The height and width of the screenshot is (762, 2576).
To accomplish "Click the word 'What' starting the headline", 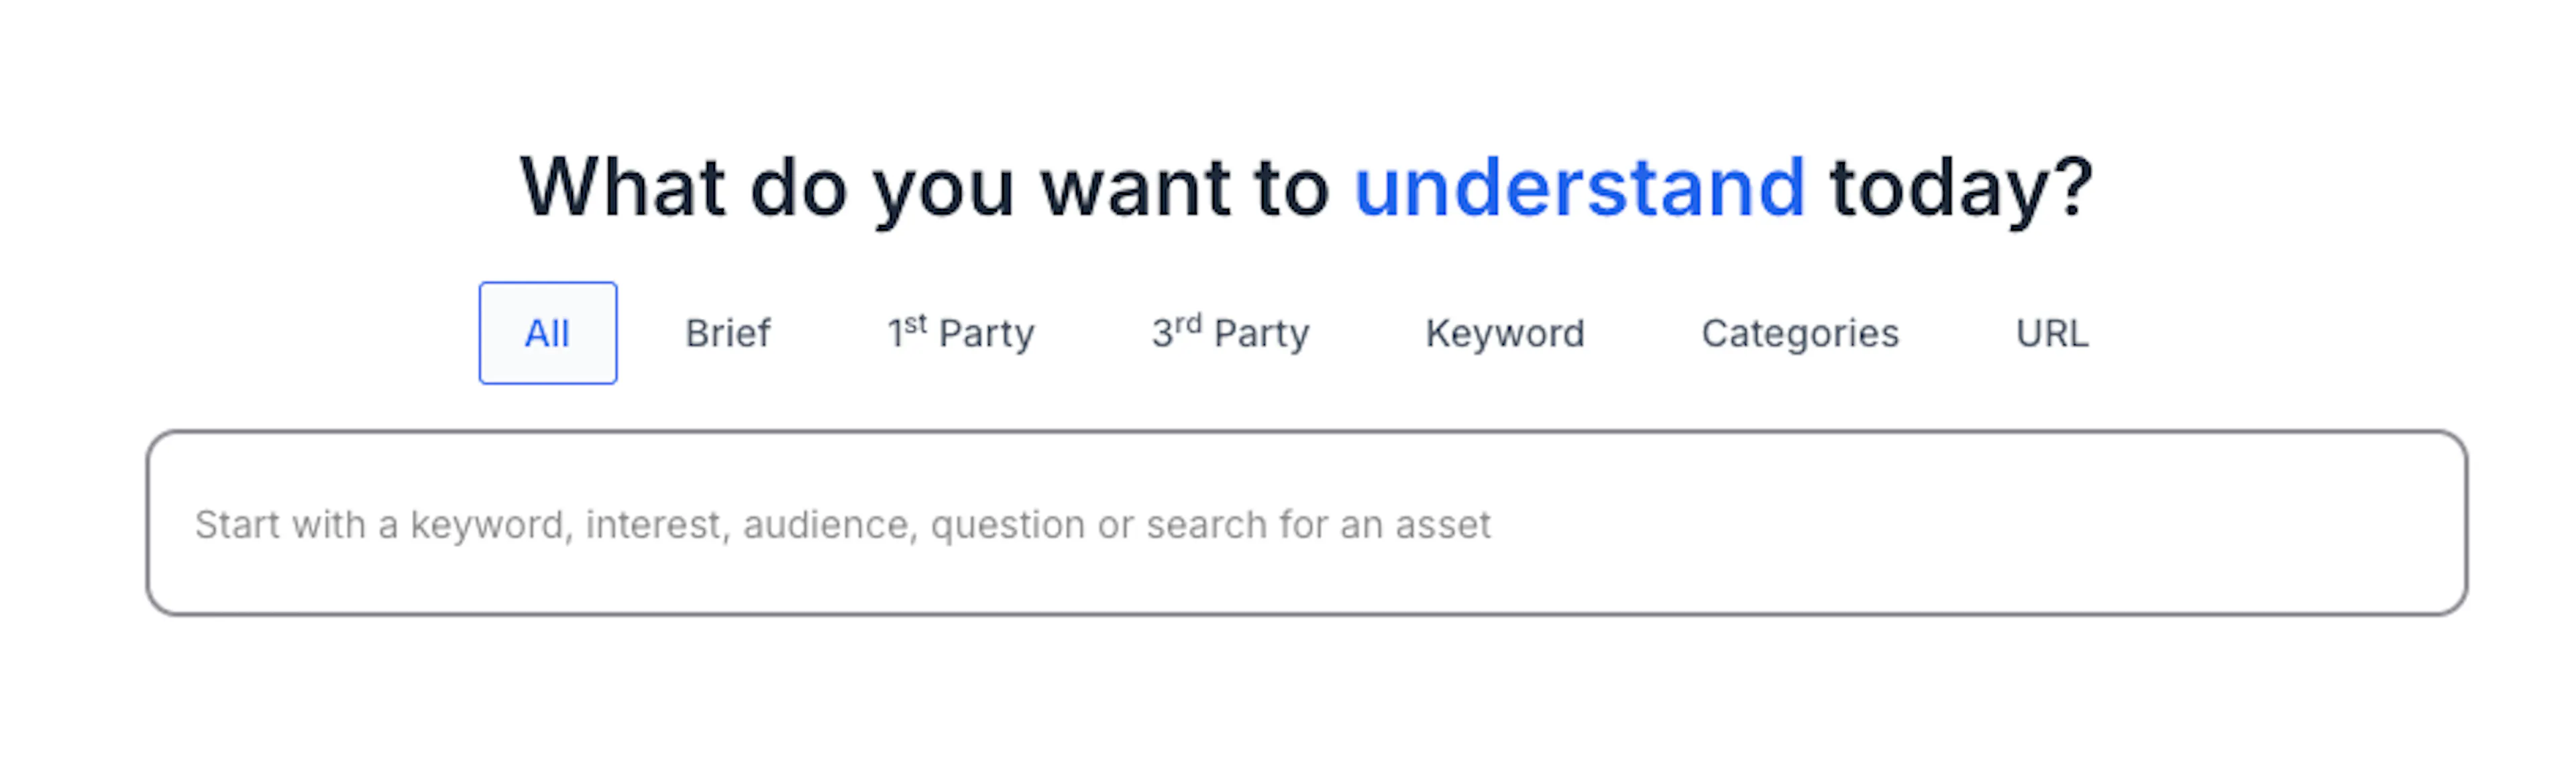I will [623, 187].
